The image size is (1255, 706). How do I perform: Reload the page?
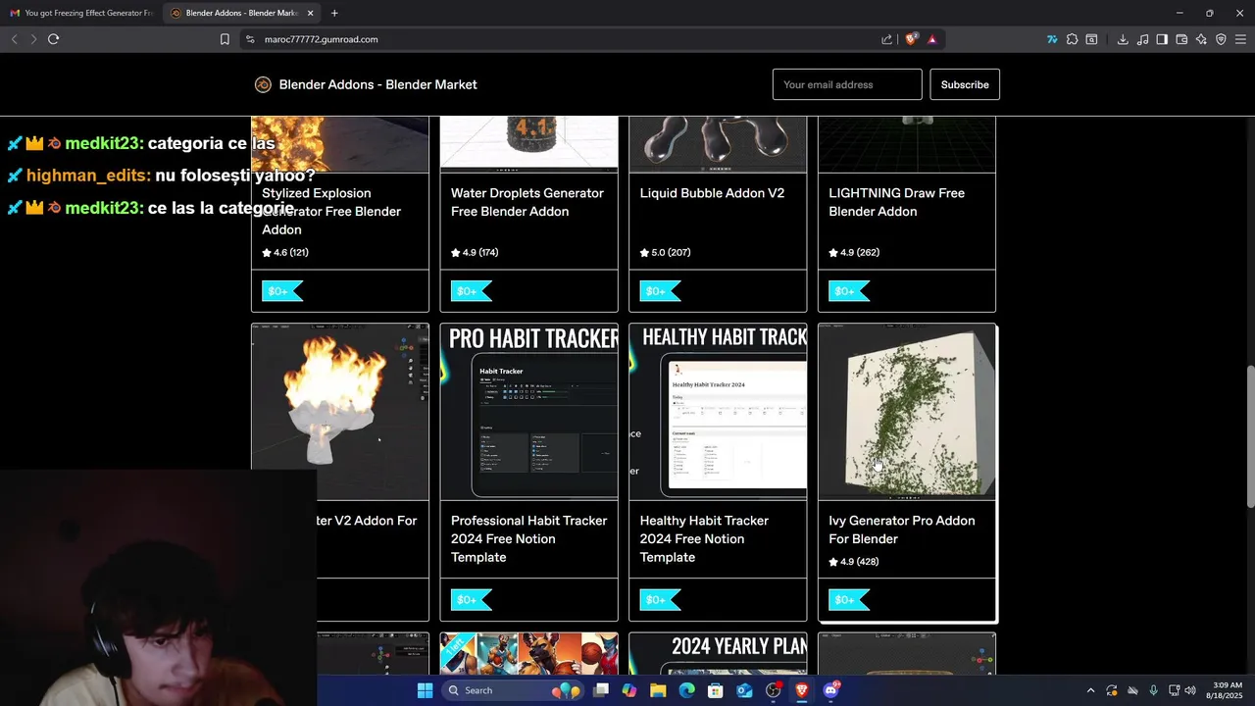coord(53,39)
